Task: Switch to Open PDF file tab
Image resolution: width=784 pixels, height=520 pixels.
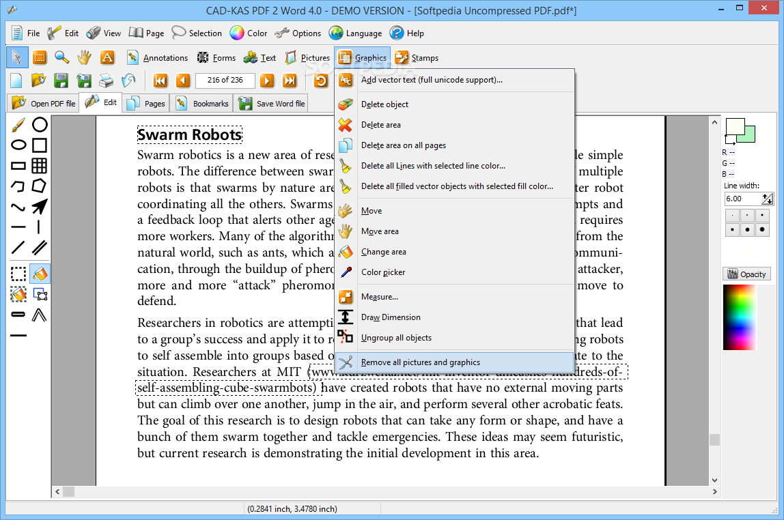Action: click(x=43, y=104)
